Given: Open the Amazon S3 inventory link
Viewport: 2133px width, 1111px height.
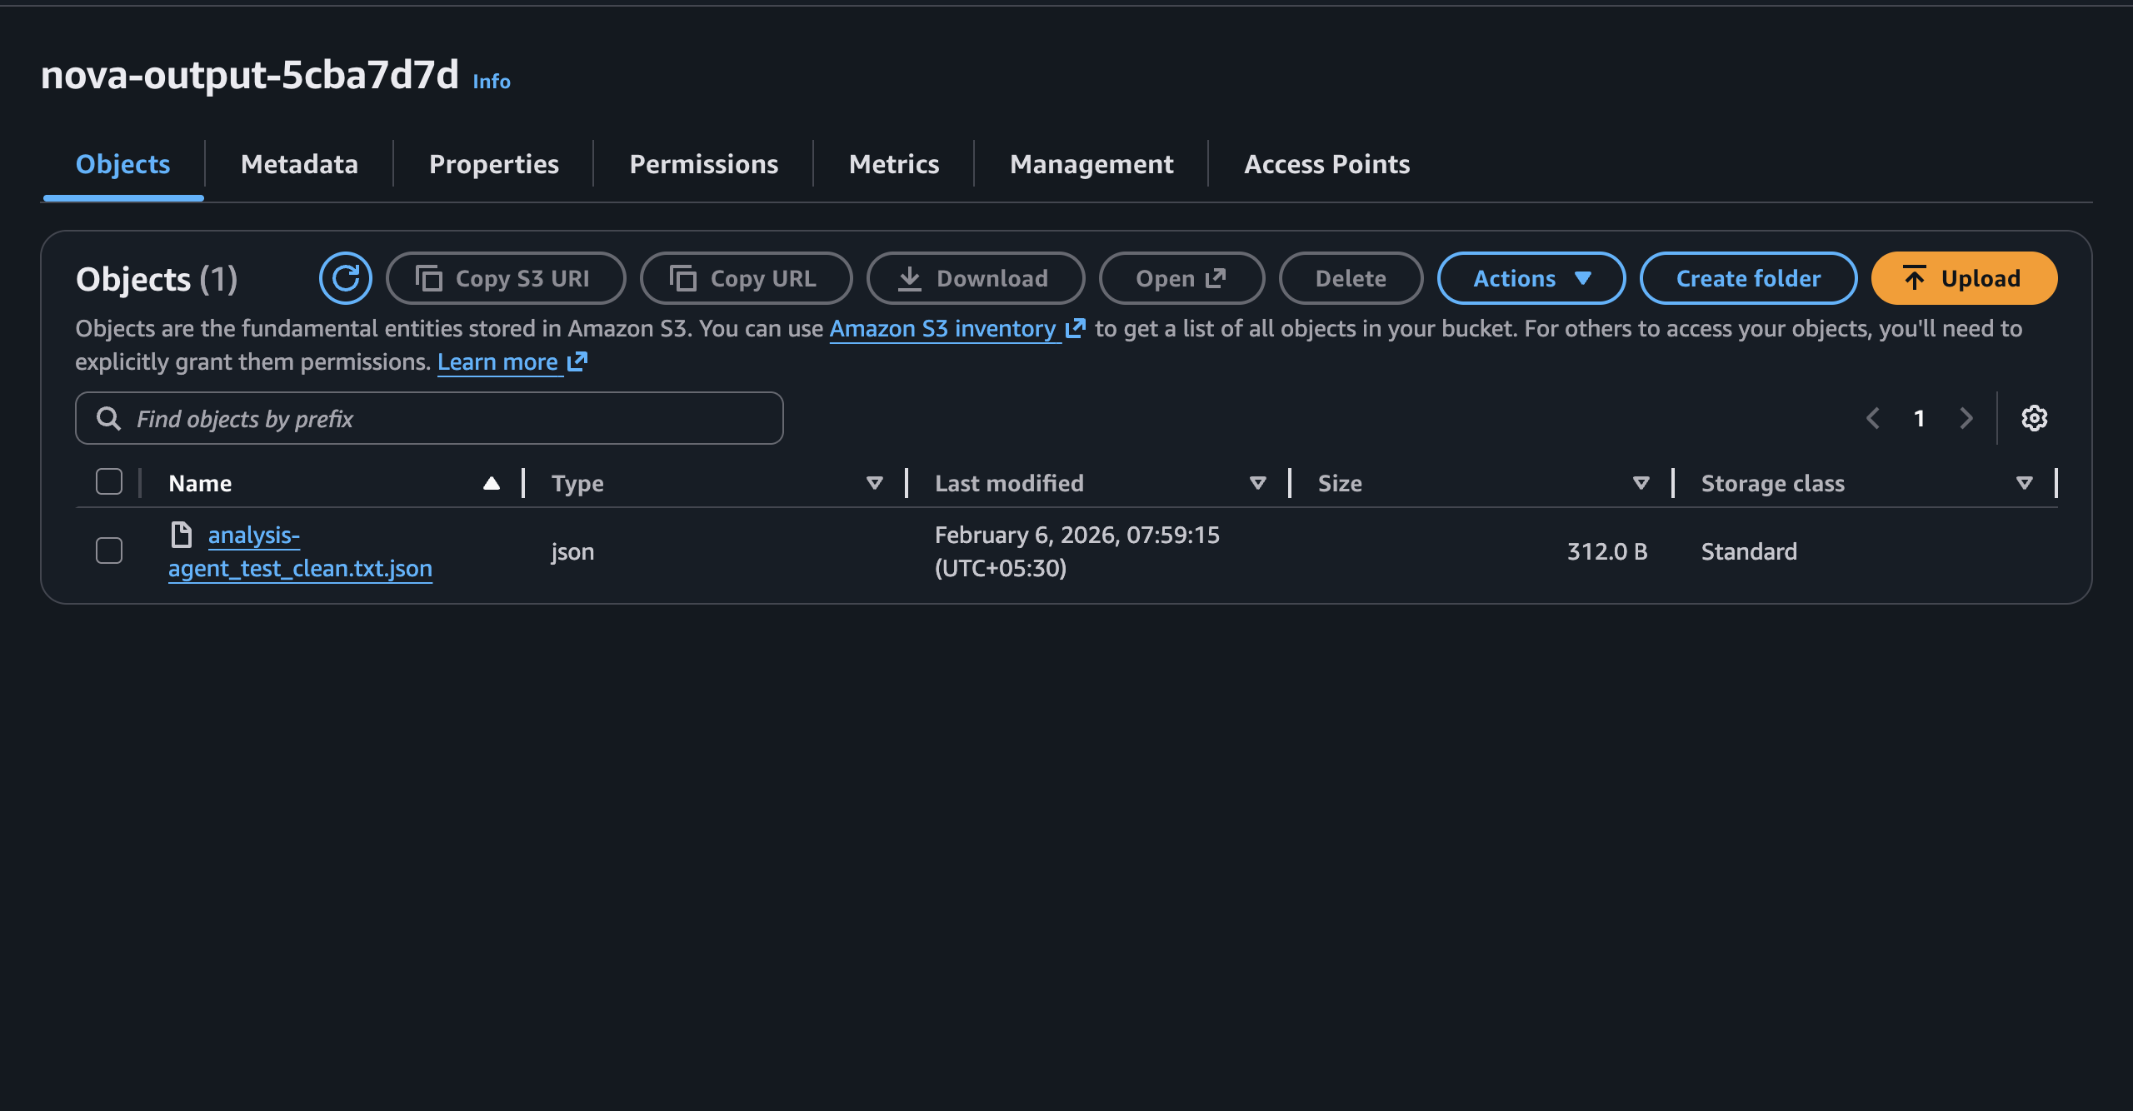Looking at the screenshot, I should [942, 329].
